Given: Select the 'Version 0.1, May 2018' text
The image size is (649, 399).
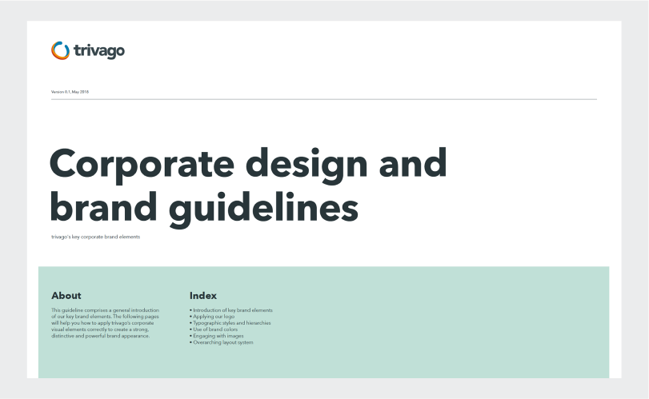Looking at the screenshot, I should point(70,92).
